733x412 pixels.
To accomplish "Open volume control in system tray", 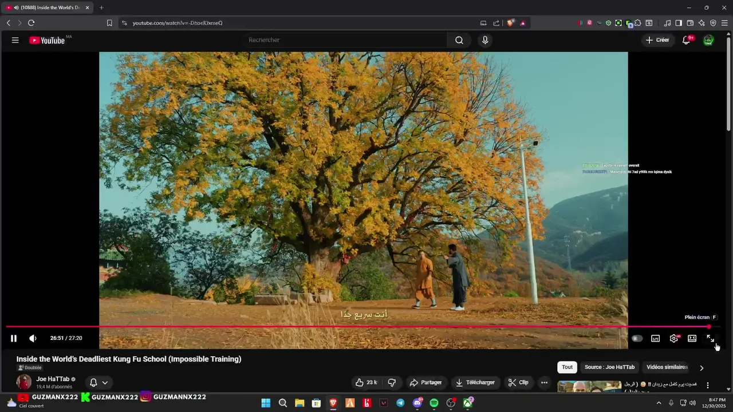I will click(x=692, y=403).
